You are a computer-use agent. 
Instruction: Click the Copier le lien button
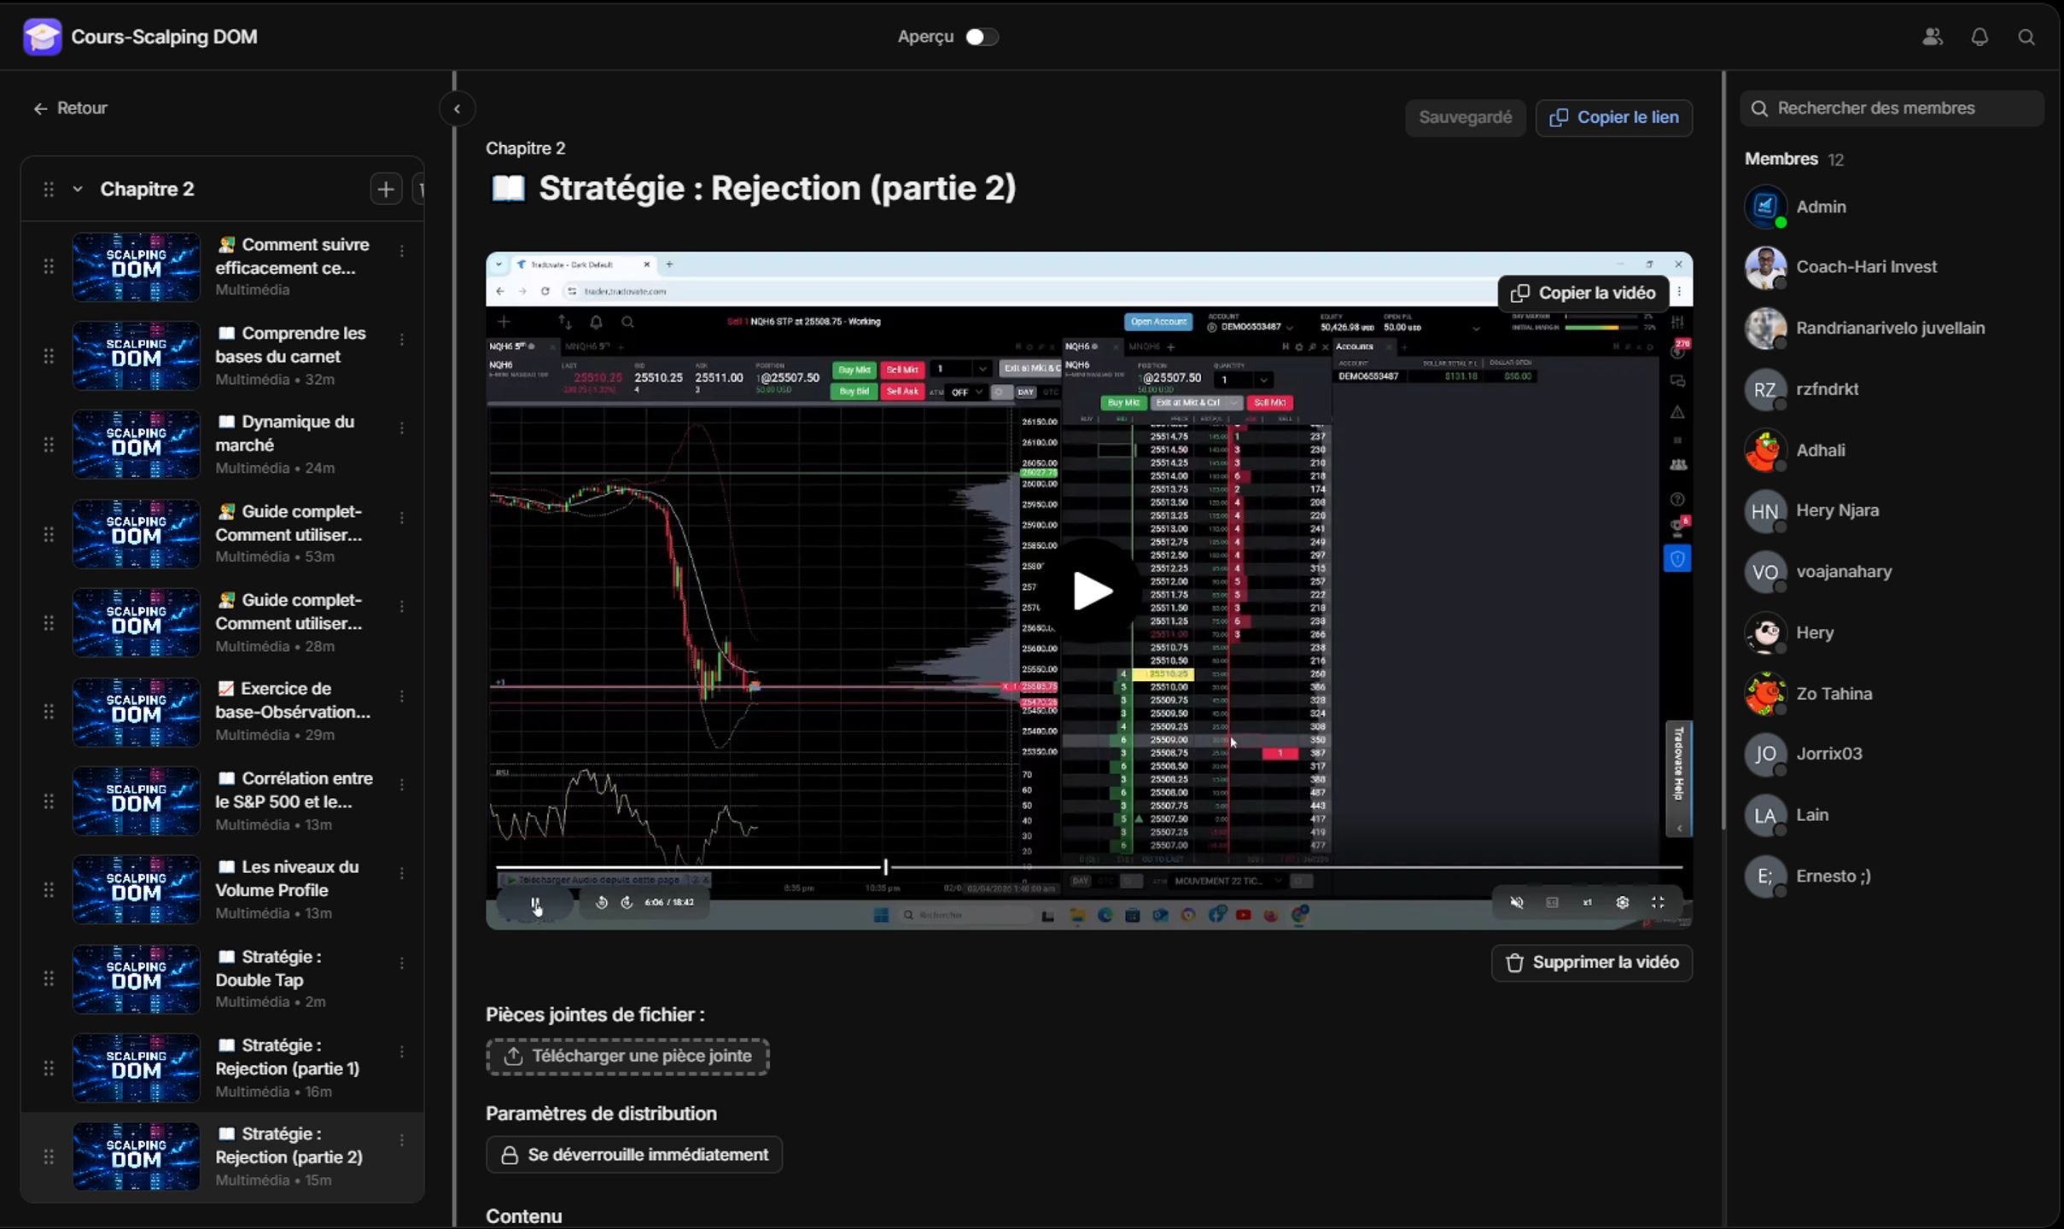1613,117
